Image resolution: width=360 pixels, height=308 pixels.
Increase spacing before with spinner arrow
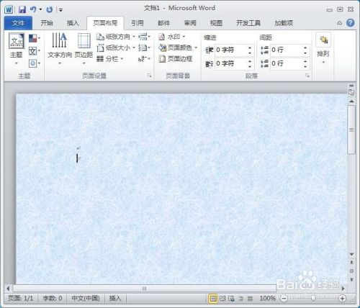(x=305, y=47)
